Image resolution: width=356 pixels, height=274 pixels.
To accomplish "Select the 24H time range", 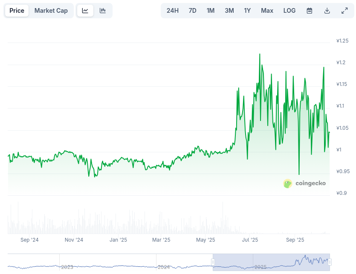I will point(173,11).
